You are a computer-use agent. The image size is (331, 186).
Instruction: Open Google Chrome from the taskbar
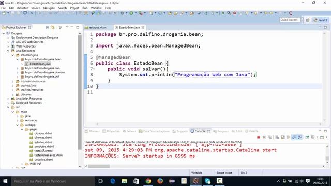148,181
